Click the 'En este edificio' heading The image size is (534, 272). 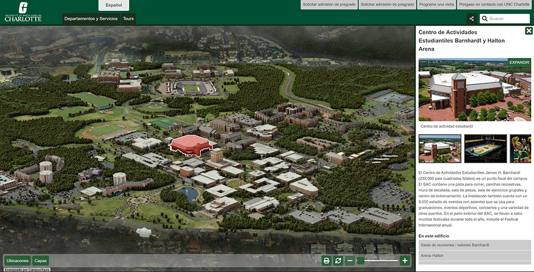coord(434,236)
